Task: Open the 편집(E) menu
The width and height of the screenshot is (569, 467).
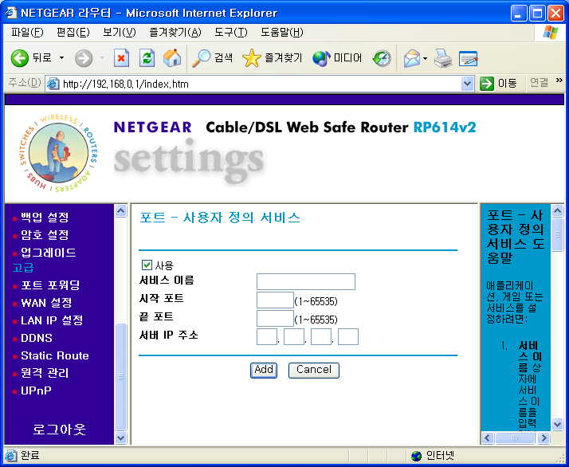Action: pyautogui.click(x=73, y=33)
